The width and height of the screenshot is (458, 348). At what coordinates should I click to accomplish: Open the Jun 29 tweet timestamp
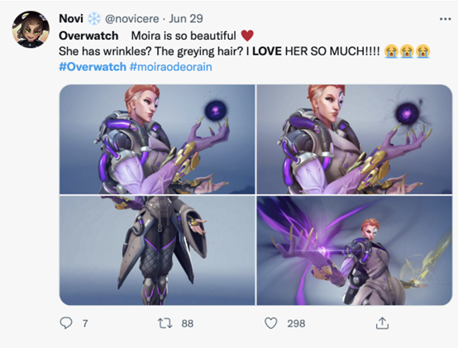(x=186, y=19)
